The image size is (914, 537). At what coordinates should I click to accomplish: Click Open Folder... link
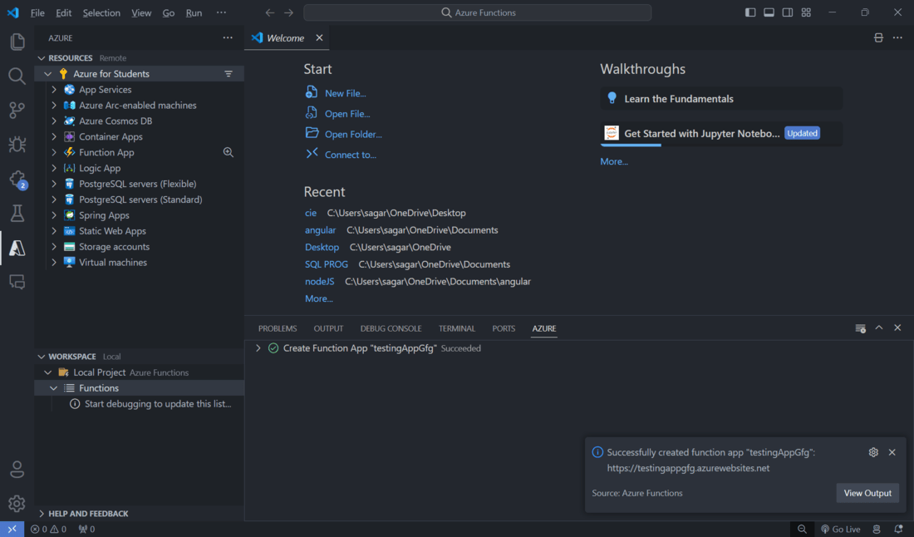coord(353,134)
